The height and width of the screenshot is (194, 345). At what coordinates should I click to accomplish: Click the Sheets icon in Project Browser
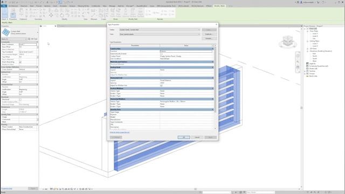coord(307,68)
